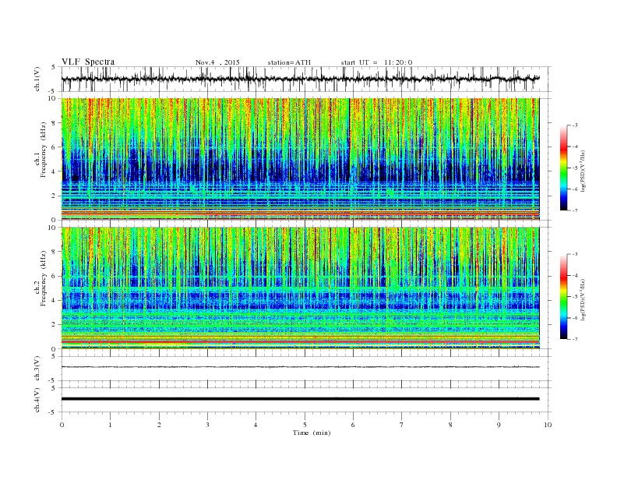Click the ch.1 voltage waveform trace
617x477 pixels.
[300, 79]
